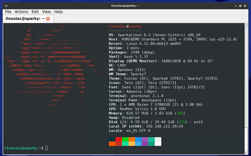
Task: Click the shell prompt cursor
Action: pos(47,148)
